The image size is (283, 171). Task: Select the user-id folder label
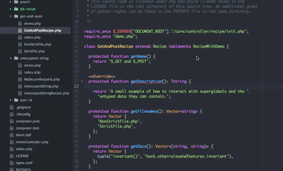click(x=26, y=100)
